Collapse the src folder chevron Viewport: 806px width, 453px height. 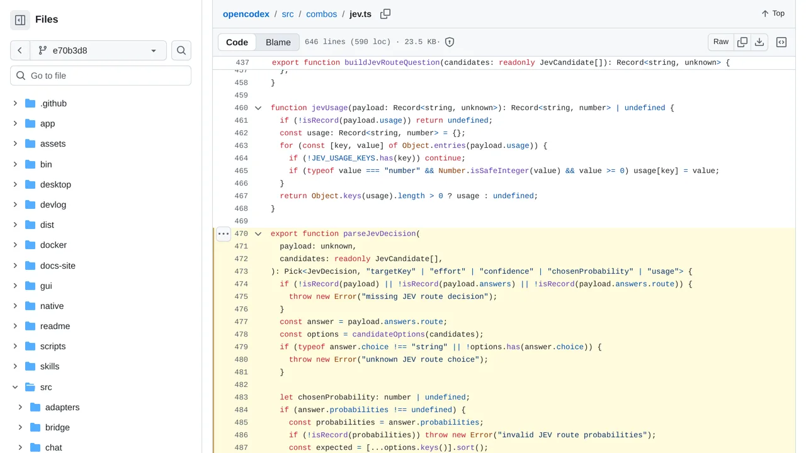pyautogui.click(x=15, y=387)
